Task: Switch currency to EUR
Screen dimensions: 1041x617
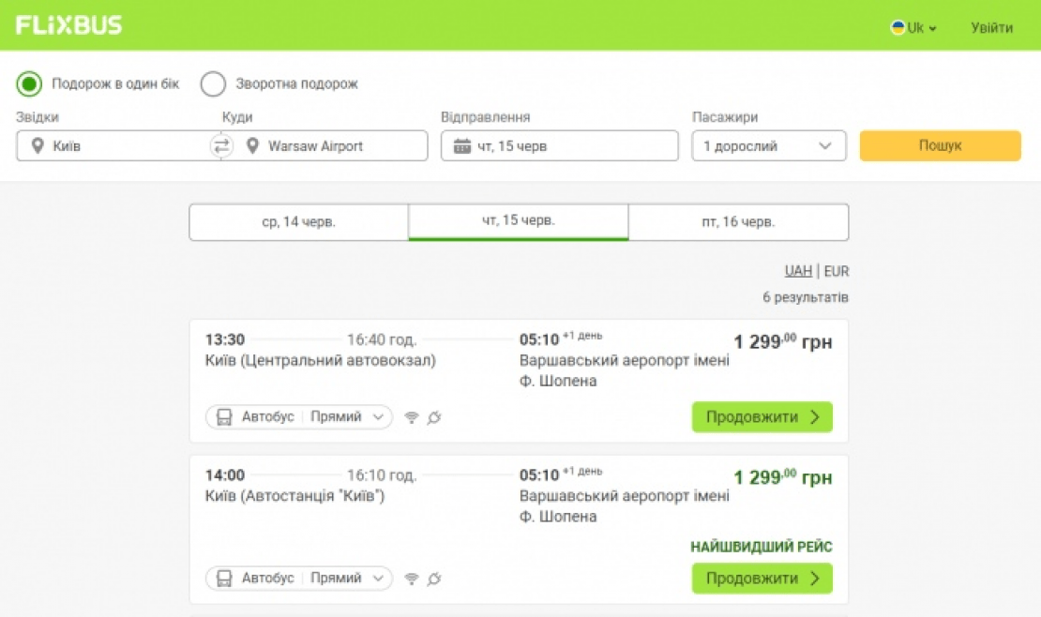Action: [x=837, y=271]
